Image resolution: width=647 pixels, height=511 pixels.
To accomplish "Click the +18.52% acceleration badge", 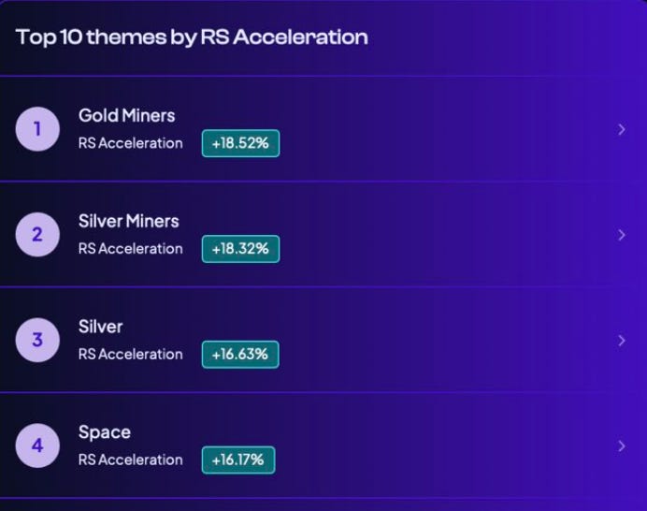I will tap(240, 143).
